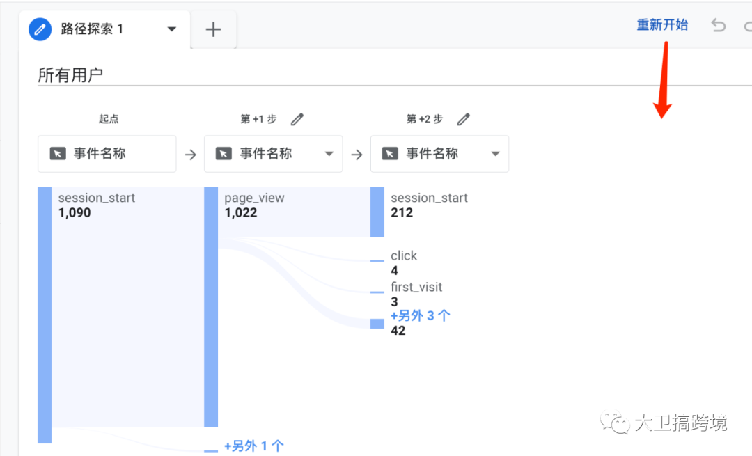Click the redo icon at the far top-right edge
This screenshot has width=752, height=456.
click(746, 25)
